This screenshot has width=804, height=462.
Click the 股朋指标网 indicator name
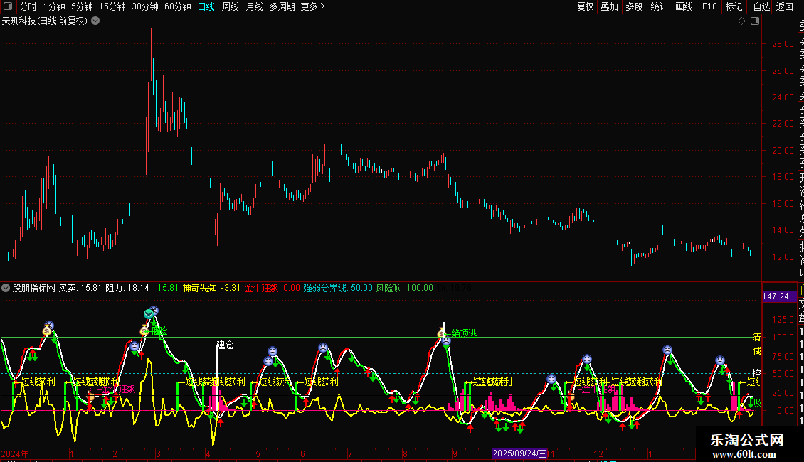pos(34,288)
